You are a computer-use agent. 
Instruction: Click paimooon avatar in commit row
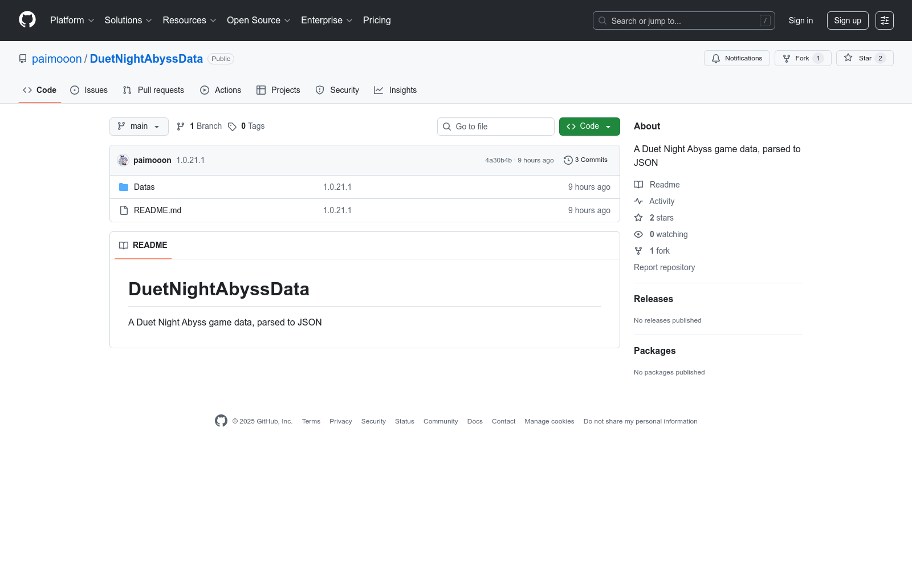(x=123, y=160)
